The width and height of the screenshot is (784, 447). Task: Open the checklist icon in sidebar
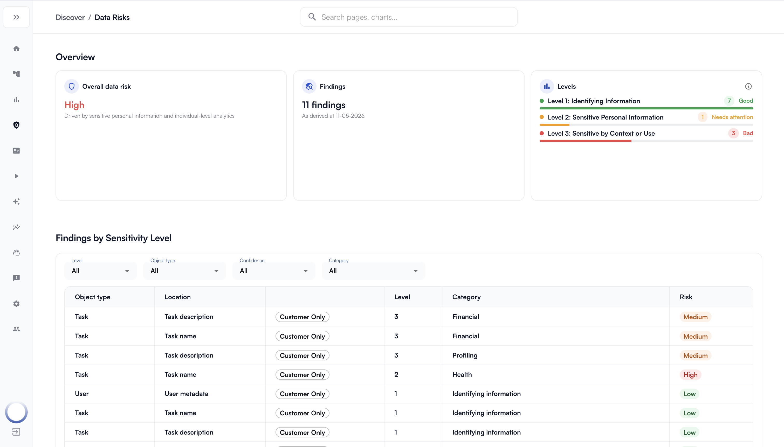coord(16,150)
